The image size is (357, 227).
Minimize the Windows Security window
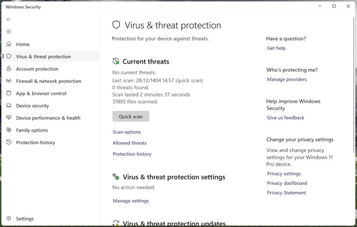pyautogui.click(x=320, y=6)
